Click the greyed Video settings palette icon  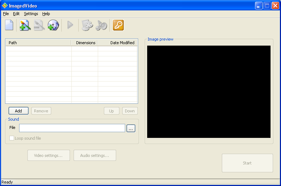click(x=87, y=25)
